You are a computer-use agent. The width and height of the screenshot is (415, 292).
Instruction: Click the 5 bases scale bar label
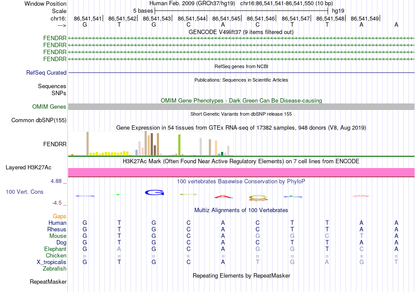[143, 11]
